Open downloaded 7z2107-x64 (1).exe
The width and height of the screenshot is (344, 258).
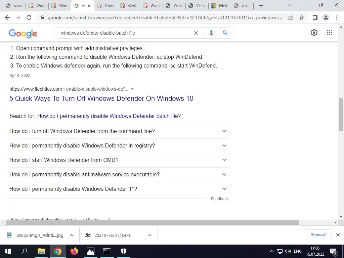click(113, 235)
